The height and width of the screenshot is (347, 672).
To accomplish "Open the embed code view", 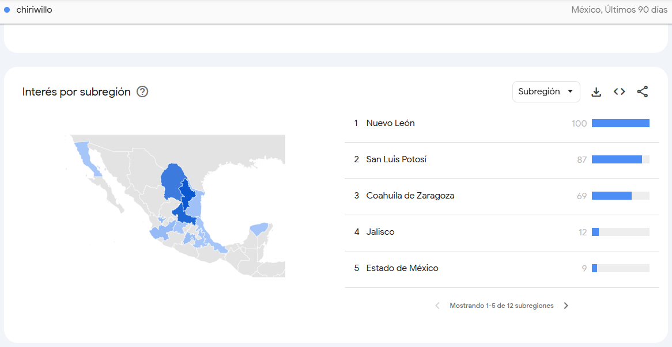I will point(619,91).
